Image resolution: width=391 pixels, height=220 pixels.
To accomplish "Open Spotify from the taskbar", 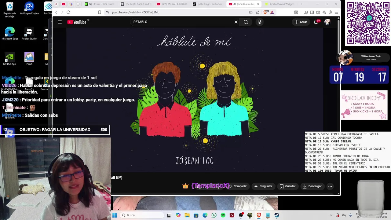I will [x=223, y=215].
